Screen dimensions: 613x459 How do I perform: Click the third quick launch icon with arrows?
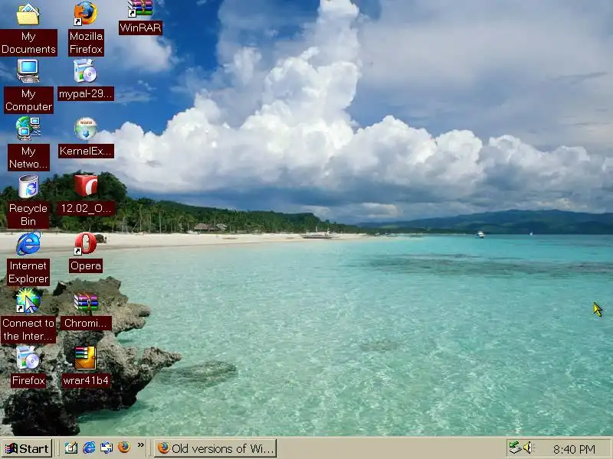[x=107, y=448]
